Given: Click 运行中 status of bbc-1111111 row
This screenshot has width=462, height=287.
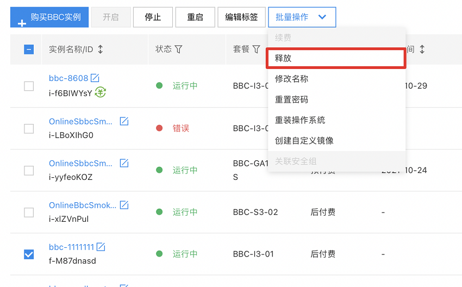Looking at the screenshot, I should 185,254.
